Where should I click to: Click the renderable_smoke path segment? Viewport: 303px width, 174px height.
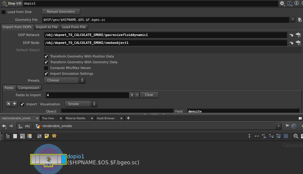(x=57, y=126)
